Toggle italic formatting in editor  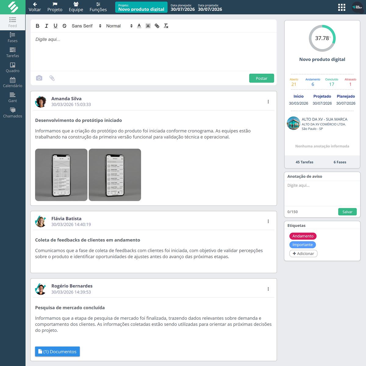(46, 26)
